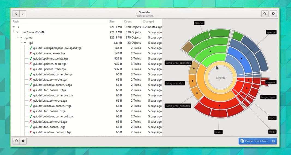Toggle checkmark on gui_def_window_border_r.tga
291x155 pixels.
point(31,106)
